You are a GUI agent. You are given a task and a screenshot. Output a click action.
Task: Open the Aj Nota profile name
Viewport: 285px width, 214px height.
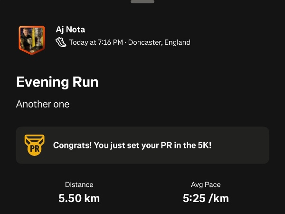point(70,30)
